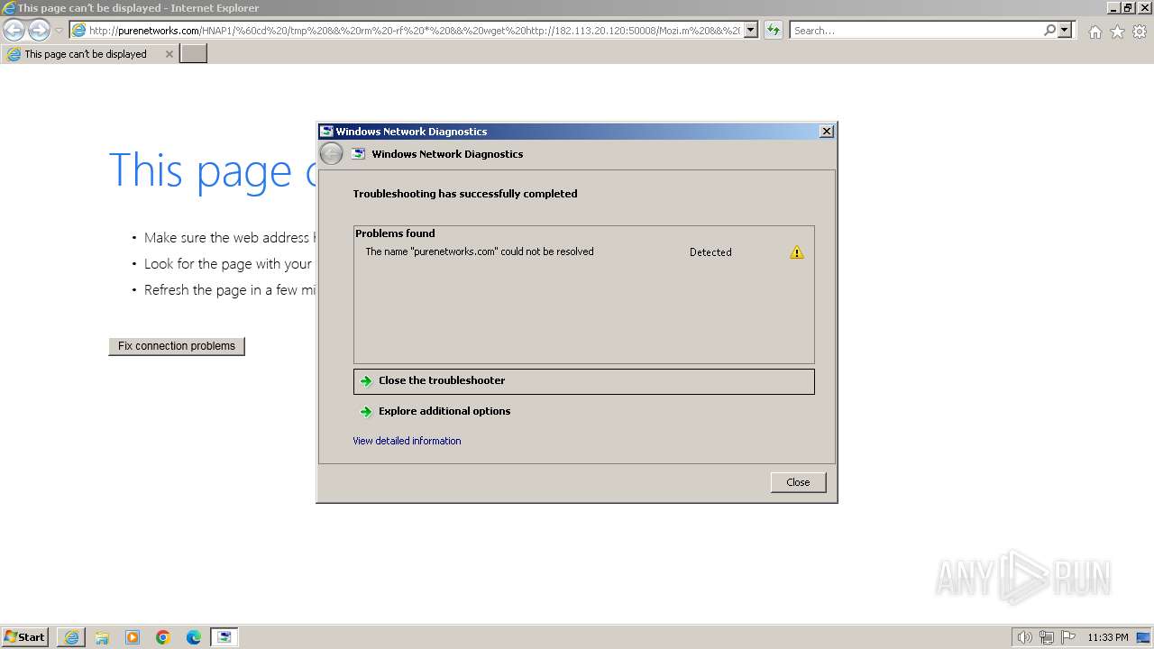Image resolution: width=1154 pixels, height=649 pixels.
Task: Open the Home page icon
Action: pos(1094,32)
